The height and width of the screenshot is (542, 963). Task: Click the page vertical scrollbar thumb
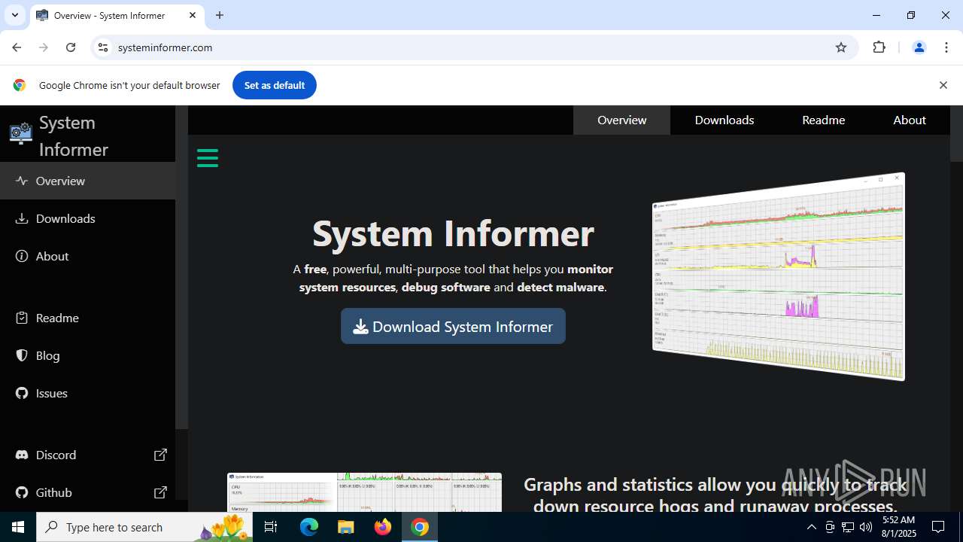click(956, 133)
